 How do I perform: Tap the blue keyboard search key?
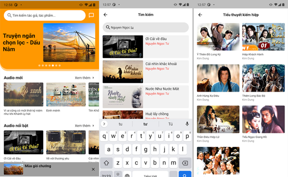[x=185, y=174]
